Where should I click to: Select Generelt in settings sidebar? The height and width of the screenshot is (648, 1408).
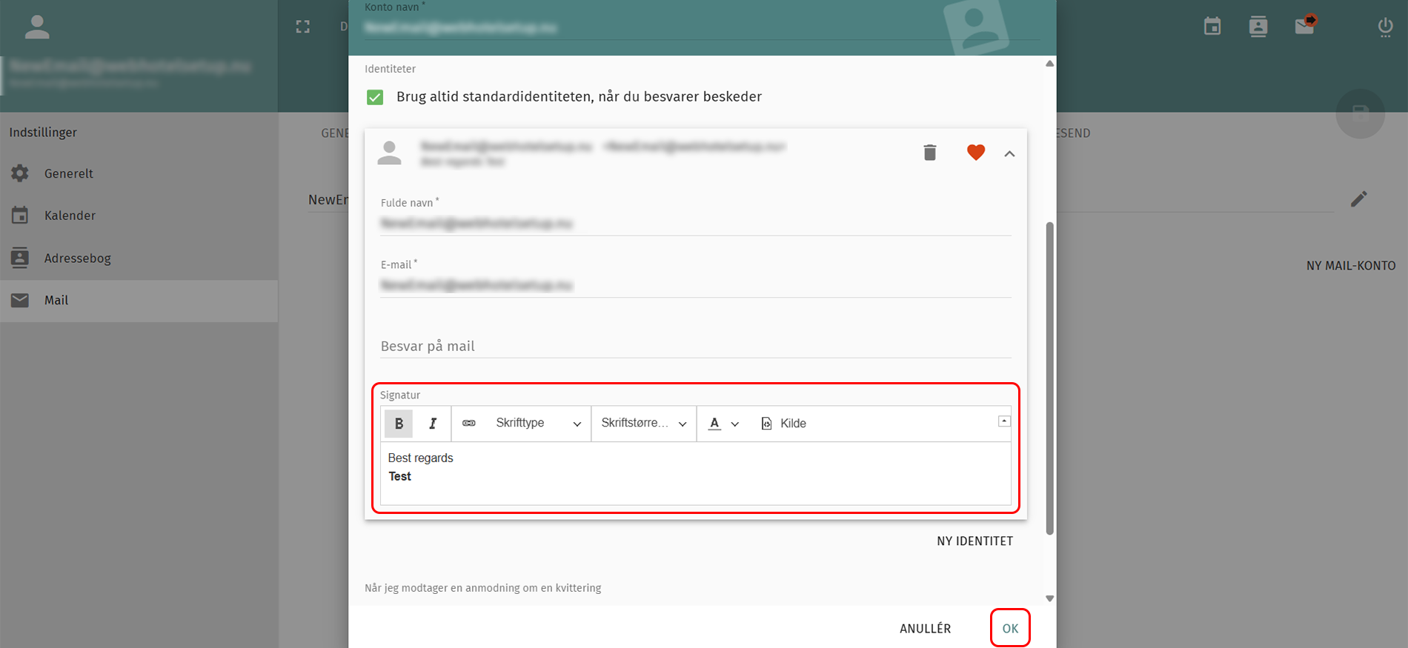click(68, 173)
